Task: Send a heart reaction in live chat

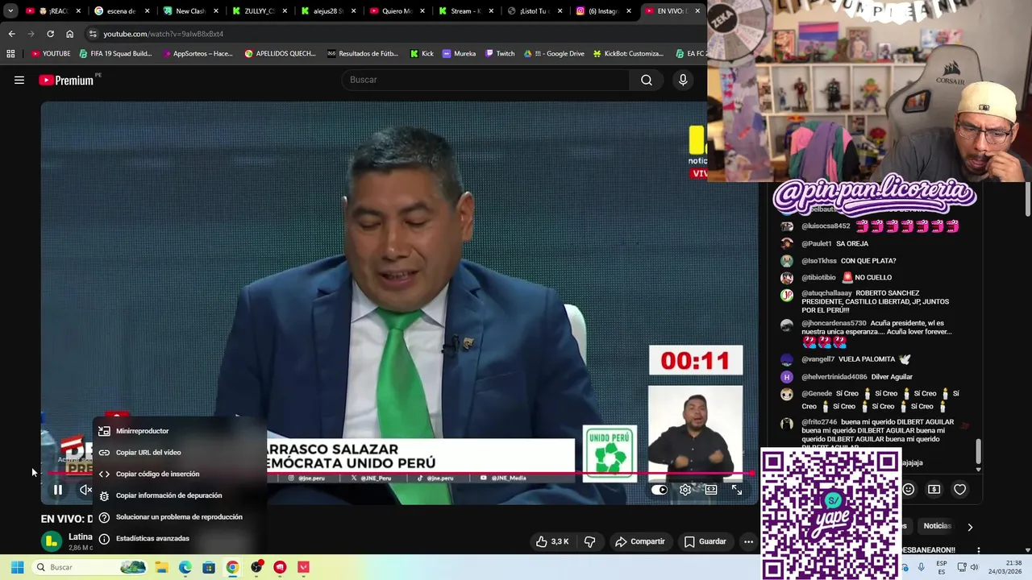Action: pos(959,489)
